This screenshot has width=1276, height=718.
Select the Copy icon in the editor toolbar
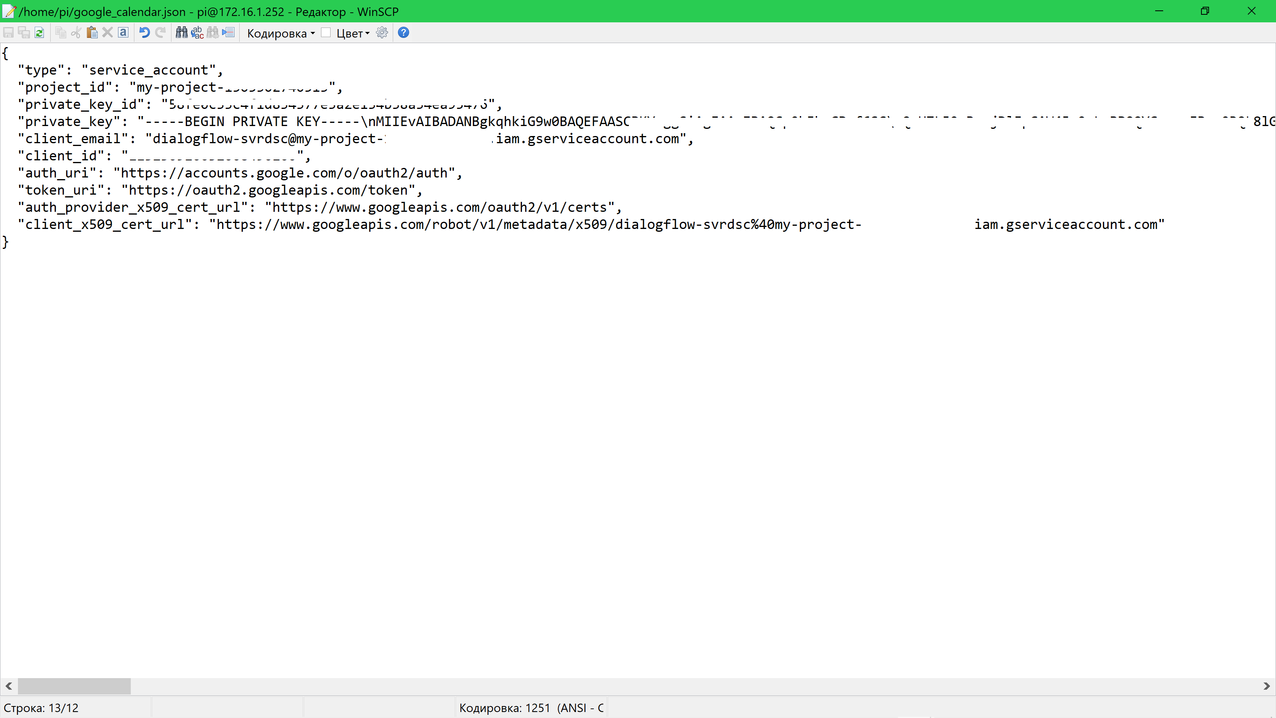(x=61, y=33)
